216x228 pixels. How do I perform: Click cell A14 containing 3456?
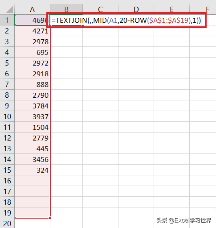click(x=32, y=159)
